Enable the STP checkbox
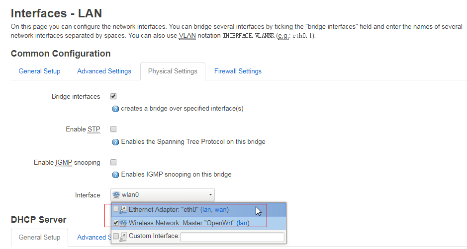Screen dimensions: 467x249 113,129
